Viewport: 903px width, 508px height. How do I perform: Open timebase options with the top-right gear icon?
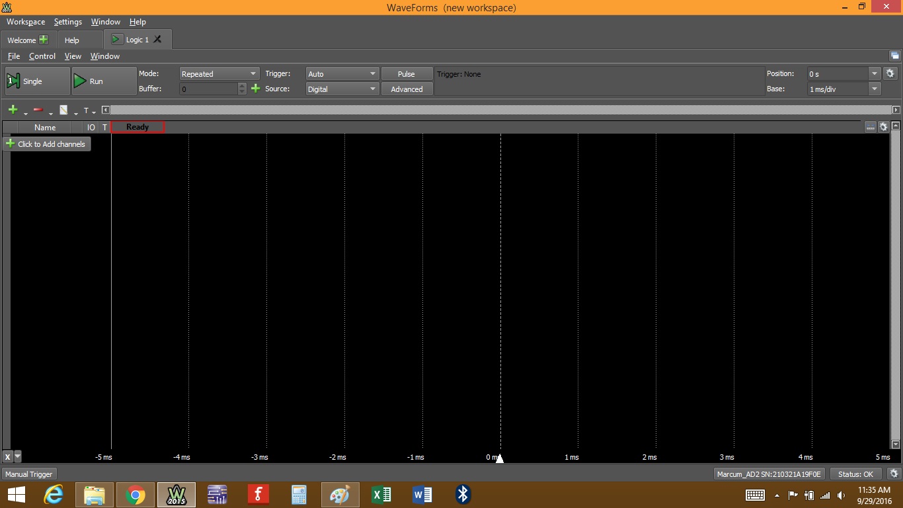click(x=890, y=73)
